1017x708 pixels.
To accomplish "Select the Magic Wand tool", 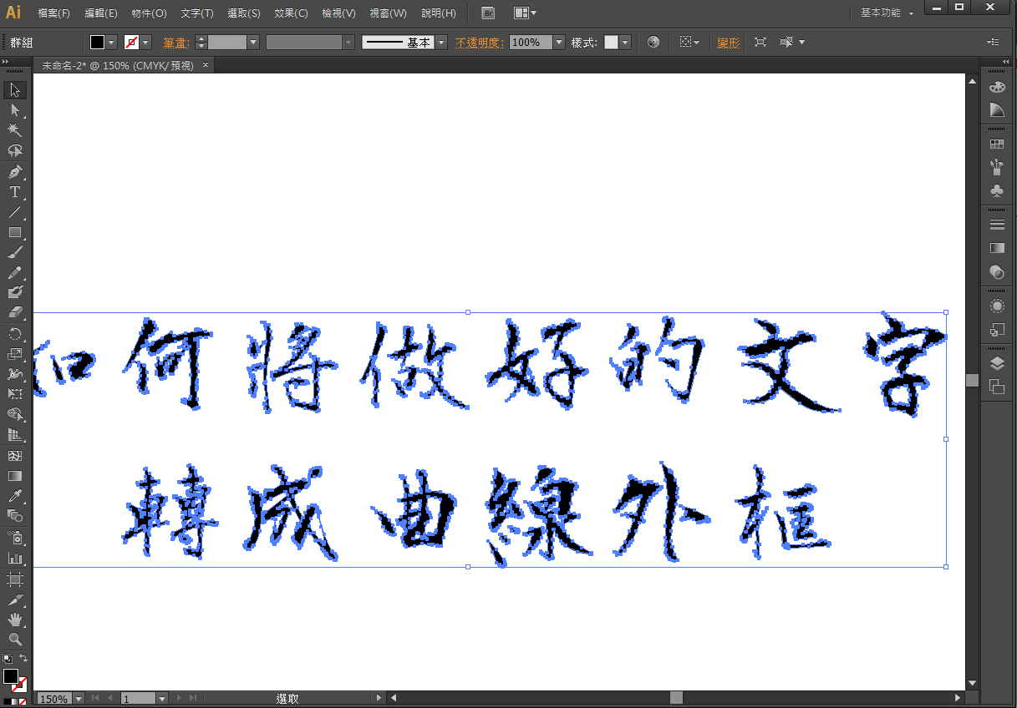I will [15, 130].
